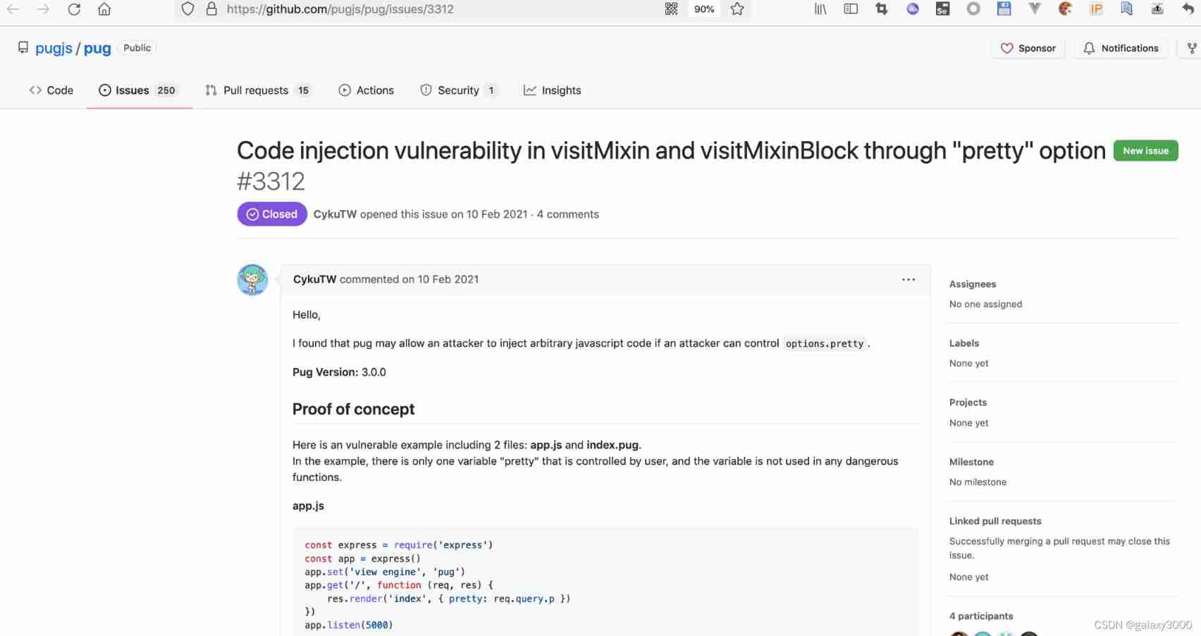The width and height of the screenshot is (1201, 636).
Task: Click the issue number #3312
Action: (271, 182)
